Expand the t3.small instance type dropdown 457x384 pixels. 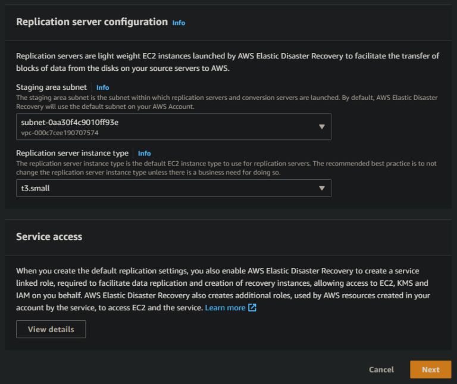[x=167, y=188]
